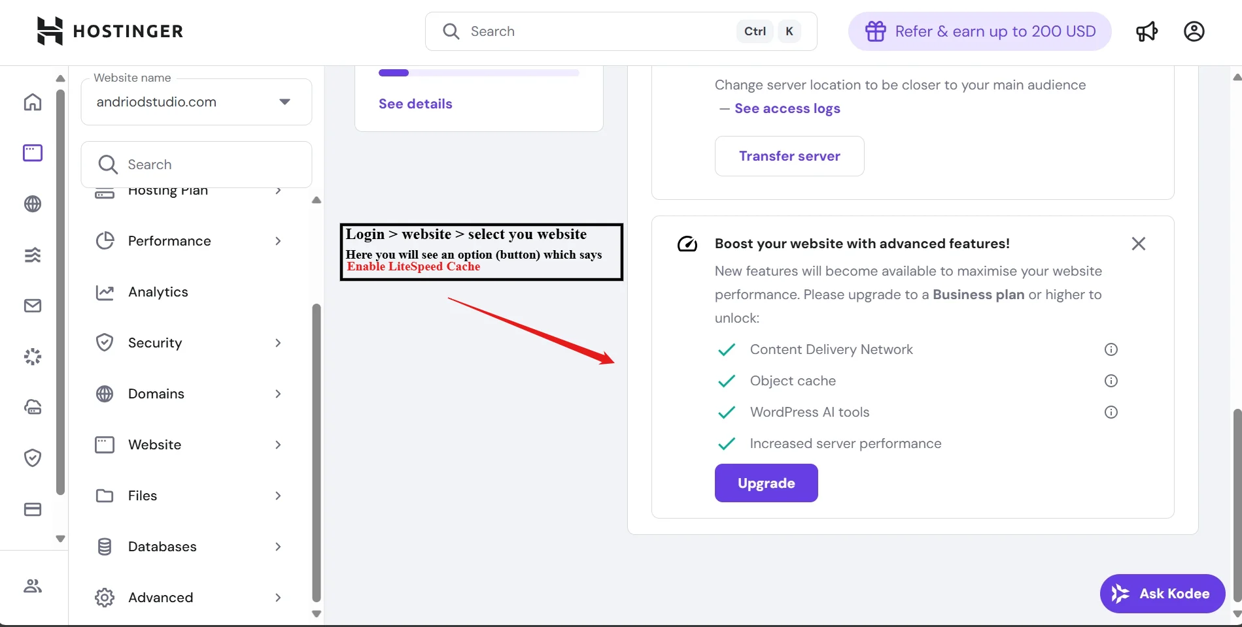Open Analytics in the sidebar menu
This screenshot has width=1242, height=627.
pyautogui.click(x=158, y=292)
